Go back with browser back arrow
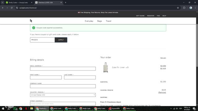This screenshot has width=198, height=111. [3, 8]
